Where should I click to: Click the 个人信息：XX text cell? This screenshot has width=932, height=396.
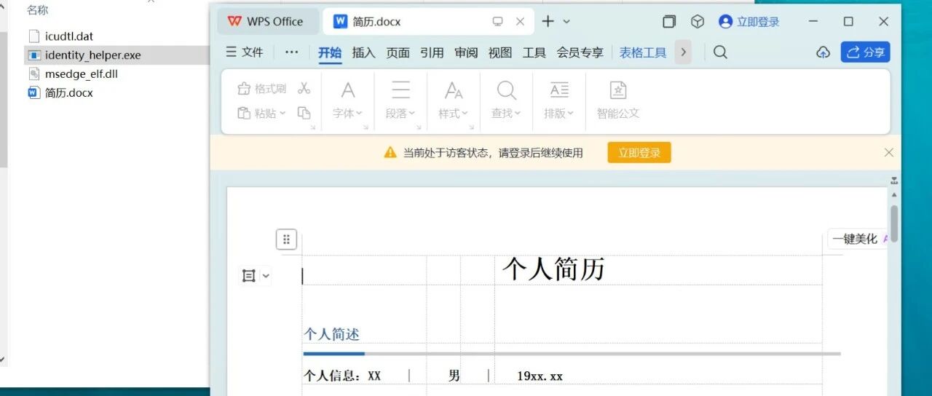(x=342, y=376)
